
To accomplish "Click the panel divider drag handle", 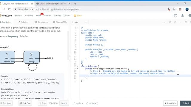I will pyautogui.click(x=70, y=57).
